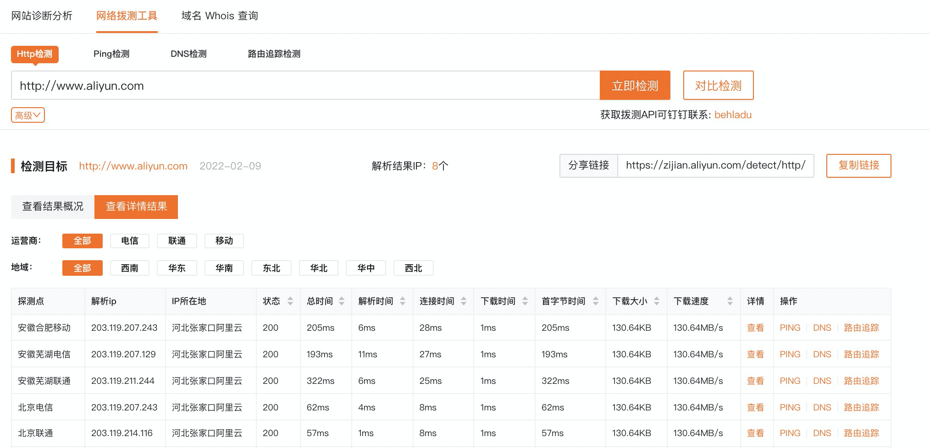
Task: Click the share link text field
Action: (715, 165)
